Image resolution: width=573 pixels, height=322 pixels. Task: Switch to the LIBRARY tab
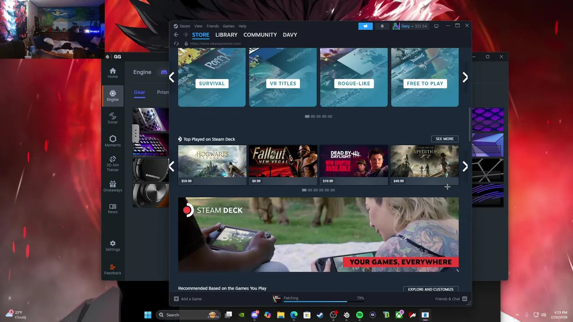coord(227,35)
